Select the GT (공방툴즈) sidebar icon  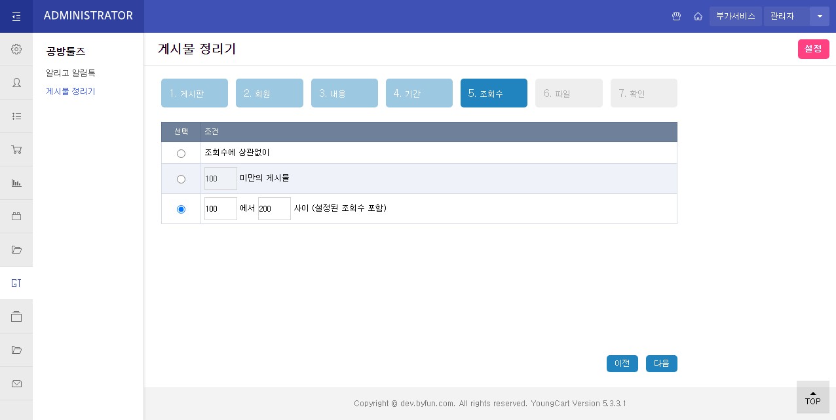point(16,283)
